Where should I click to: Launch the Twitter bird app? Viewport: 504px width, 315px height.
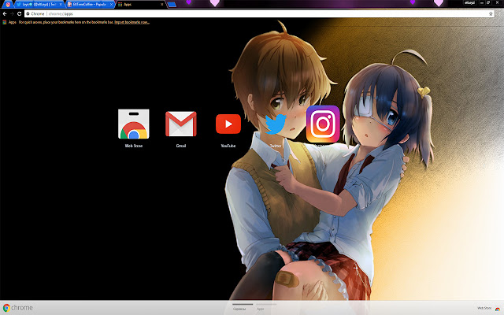point(276,124)
